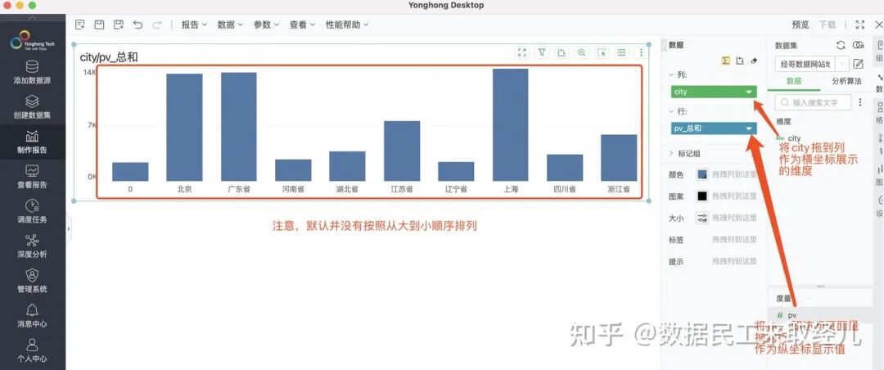Open 查看报告 in the sidebar
Image resolution: width=884 pixels, height=370 pixels.
pyautogui.click(x=32, y=177)
